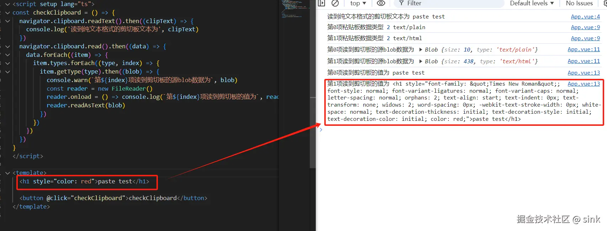
Task: Open App.vue:9 link beside text/plain row
Action: pyautogui.click(x=585, y=27)
